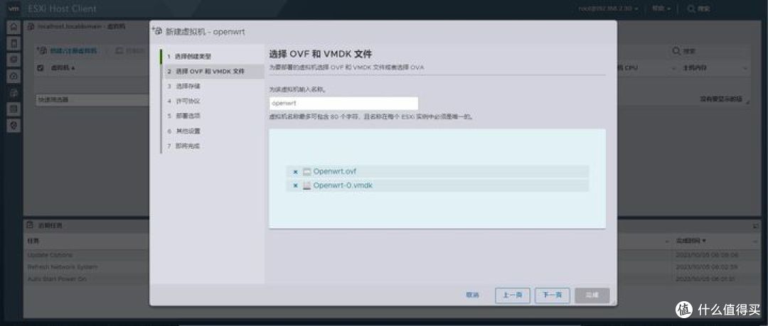
Task: Click the Back (上一页) button
Action: coord(512,295)
